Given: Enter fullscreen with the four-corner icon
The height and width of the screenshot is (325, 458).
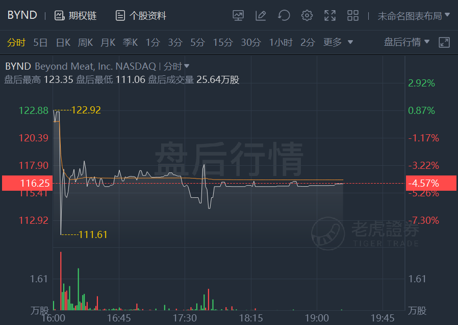Looking at the screenshot, I should tap(330, 15).
